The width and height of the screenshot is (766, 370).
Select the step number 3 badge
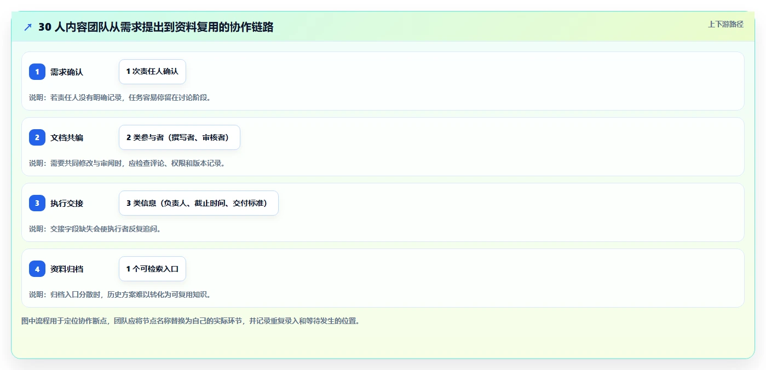37,203
